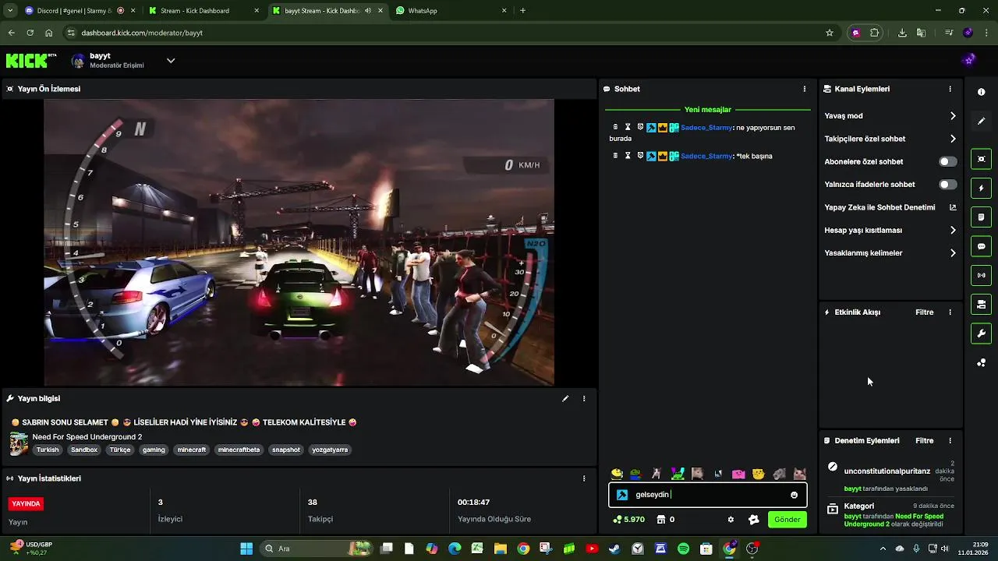The height and width of the screenshot is (561, 998).
Task: Open Yayın bilgisi three-dot menu
Action: coord(584,398)
